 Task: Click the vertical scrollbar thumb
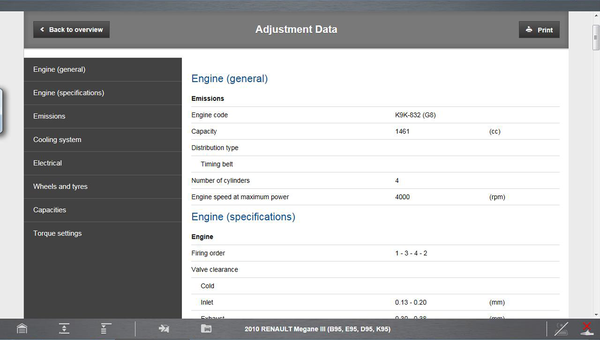[x=596, y=38]
